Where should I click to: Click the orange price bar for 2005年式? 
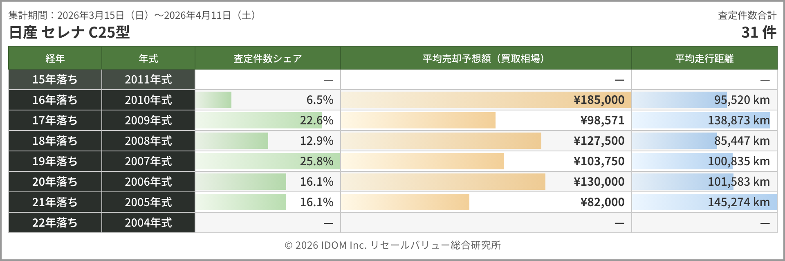pos(405,202)
